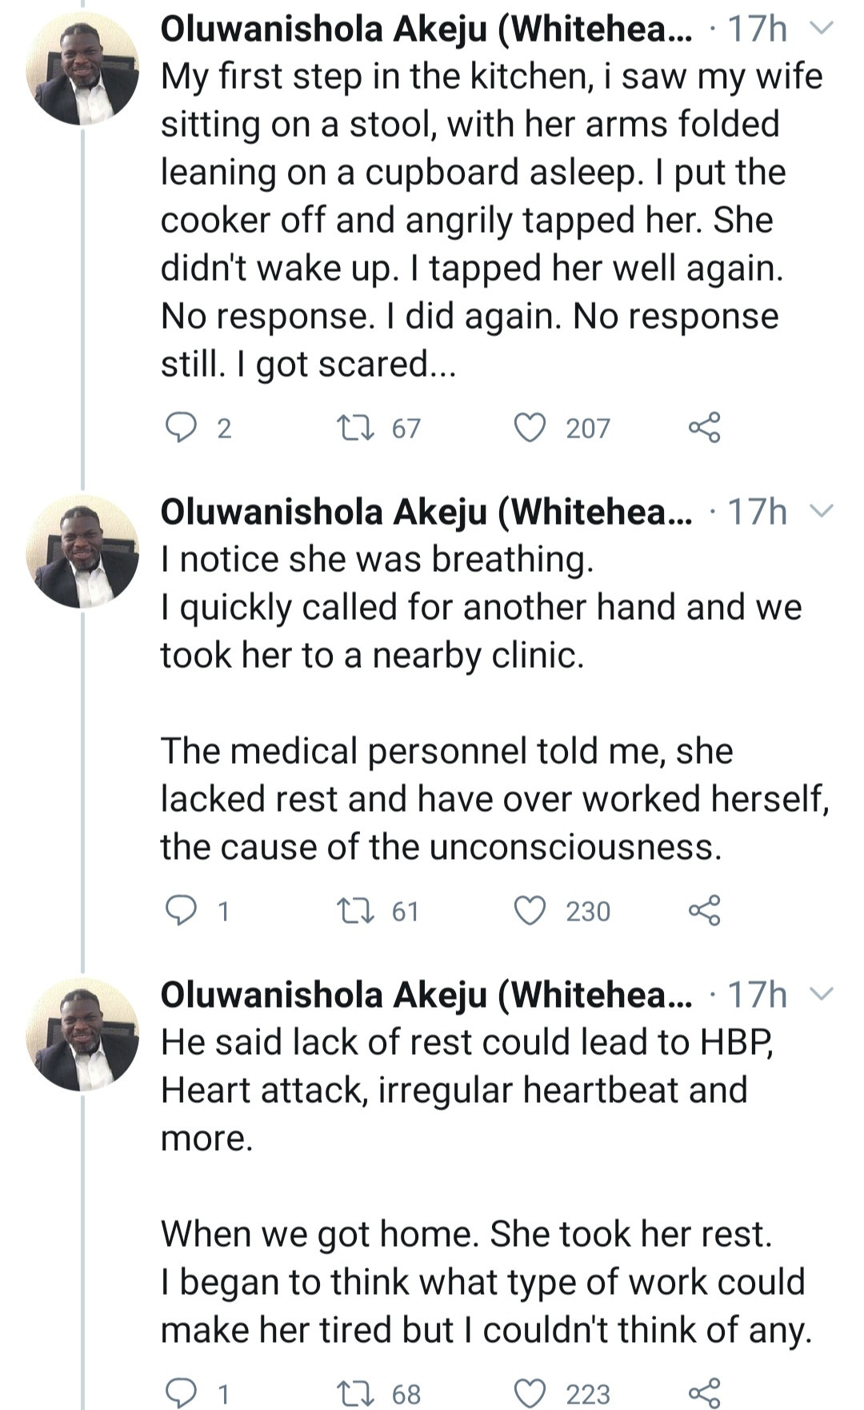Reply to the 'I notice she was breathing' tweet
The height and width of the screenshot is (1410, 864).
tap(180, 911)
